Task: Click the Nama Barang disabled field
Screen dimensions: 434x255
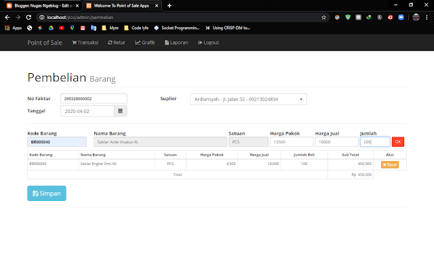Action: point(160,142)
